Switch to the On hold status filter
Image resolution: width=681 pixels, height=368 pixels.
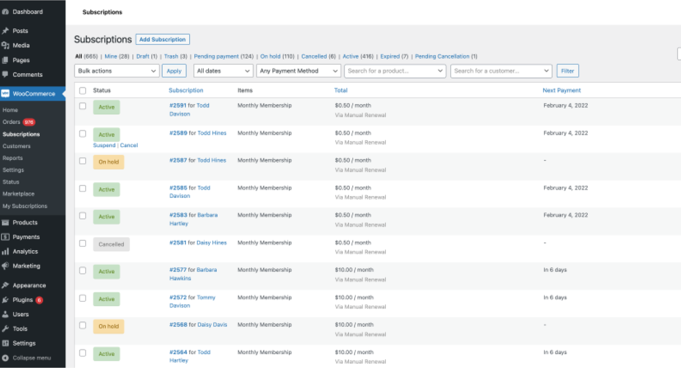270,56
